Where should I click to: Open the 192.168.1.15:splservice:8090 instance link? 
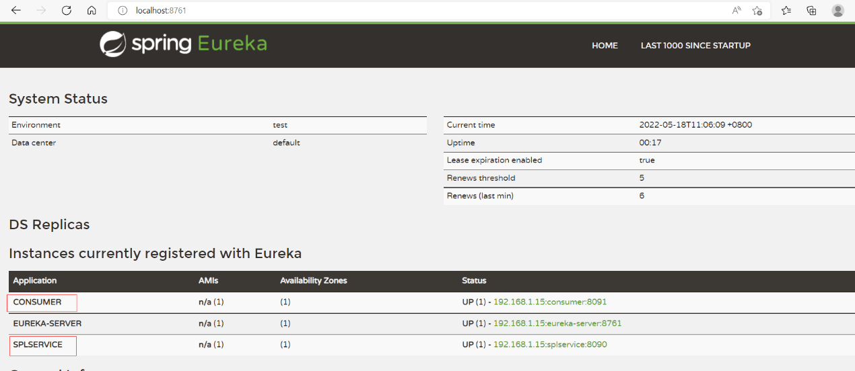(x=550, y=345)
